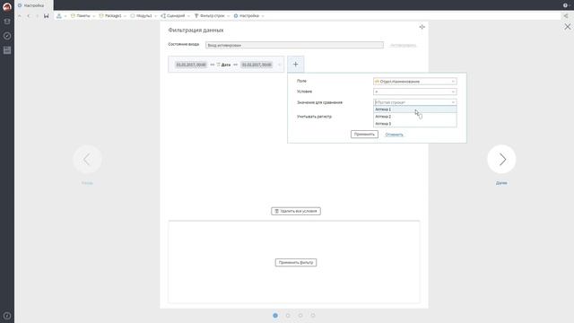Viewport: 574px width, 323px height.
Task: Go to previous step with Назад arrow
Action: pos(87,160)
